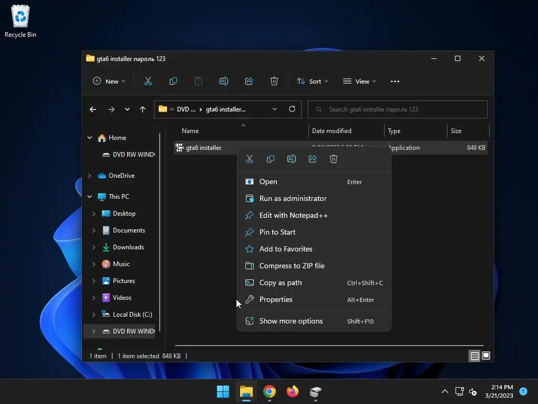Viewport: 538px width, 404px height.
Task: Choose Copy as path
Action: click(x=314, y=282)
